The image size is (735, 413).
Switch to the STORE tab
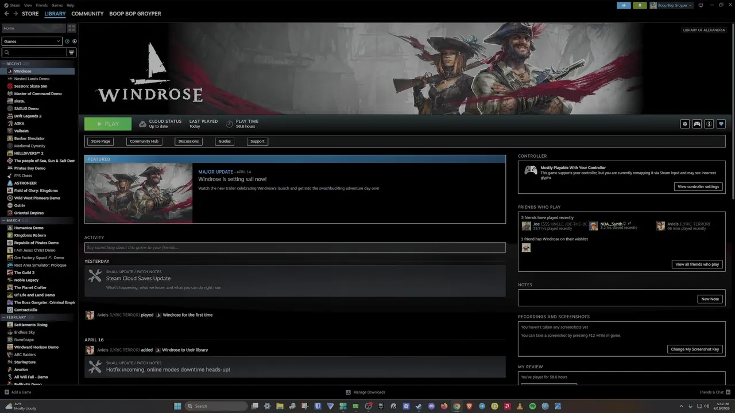(30, 14)
